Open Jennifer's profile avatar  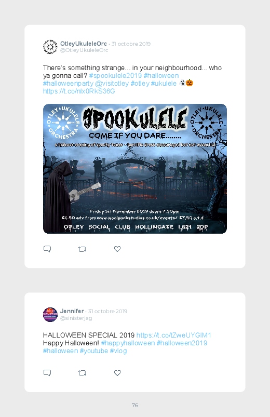point(50,315)
